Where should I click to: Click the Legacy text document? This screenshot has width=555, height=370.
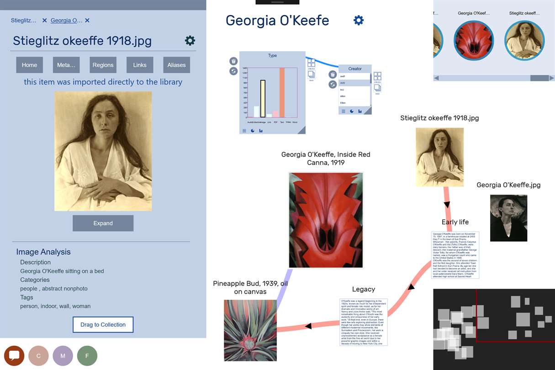(364, 322)
